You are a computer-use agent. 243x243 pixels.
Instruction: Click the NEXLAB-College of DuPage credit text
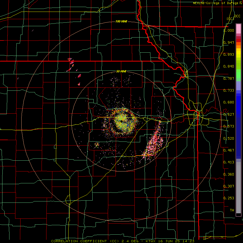point(216,3)
